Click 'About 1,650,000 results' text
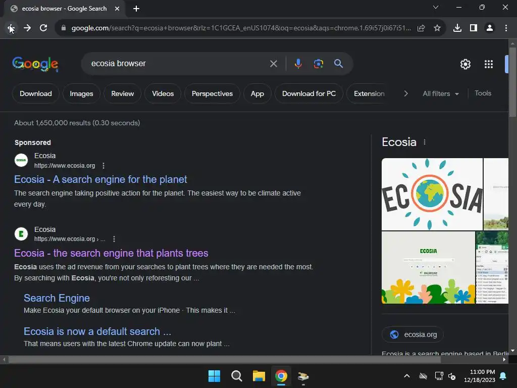Viewport: 517px width, 388px height. click(53, 123)
